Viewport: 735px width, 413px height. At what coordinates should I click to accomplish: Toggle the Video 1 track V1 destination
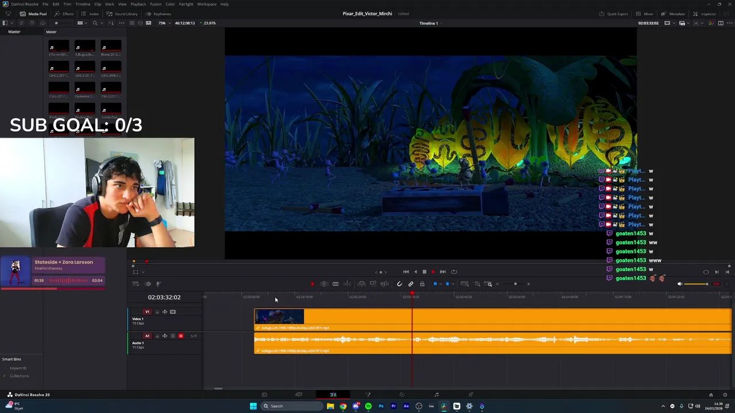click(x=147, y=312)
